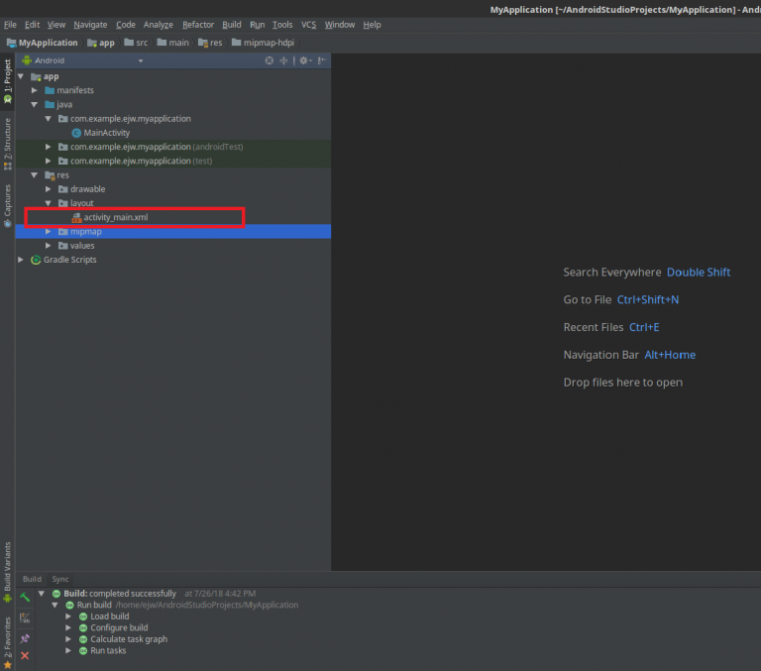This screenshot has width=761, height=671.
Task: Expand the Calculate task graph arrow
Action: point(68,639)
